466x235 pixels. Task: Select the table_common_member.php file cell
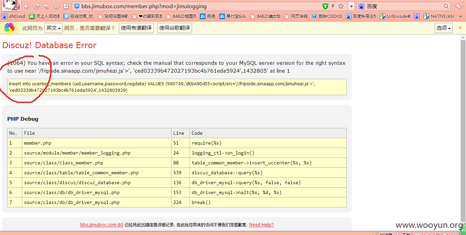tap(97, 173)
